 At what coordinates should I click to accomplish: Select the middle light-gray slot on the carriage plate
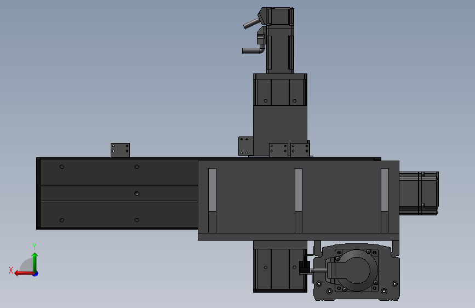click(x=299, y=190)
